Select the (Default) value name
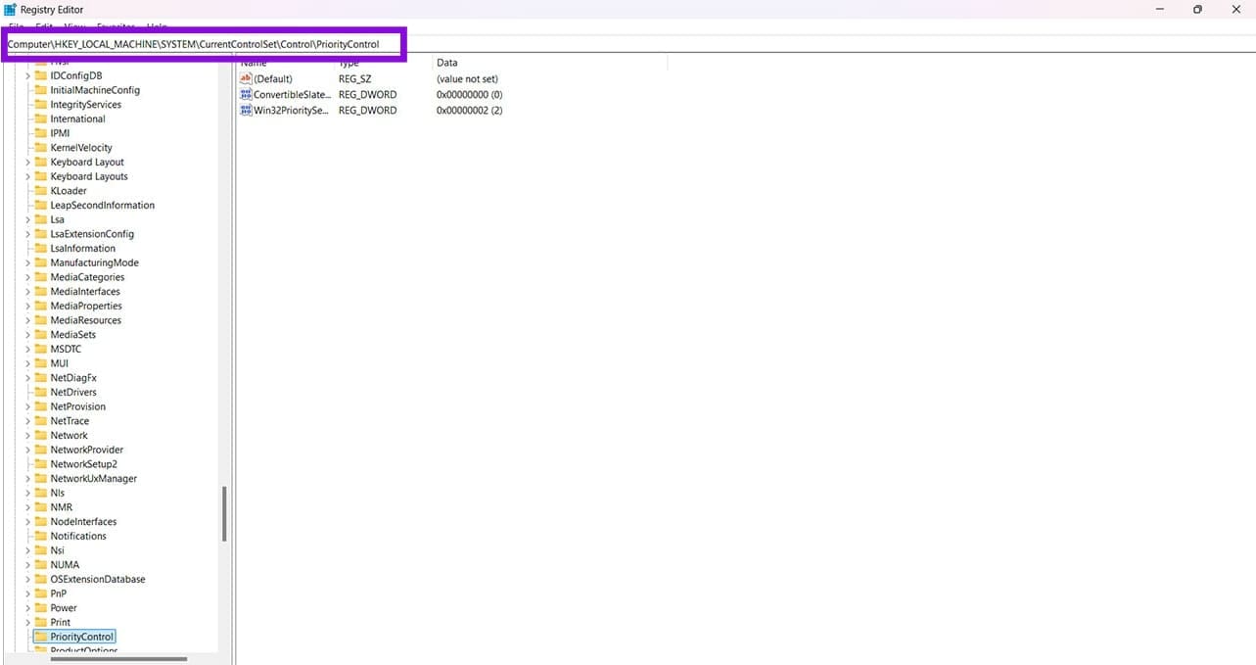Screen dimensions: 1256x665 point(273,78)
